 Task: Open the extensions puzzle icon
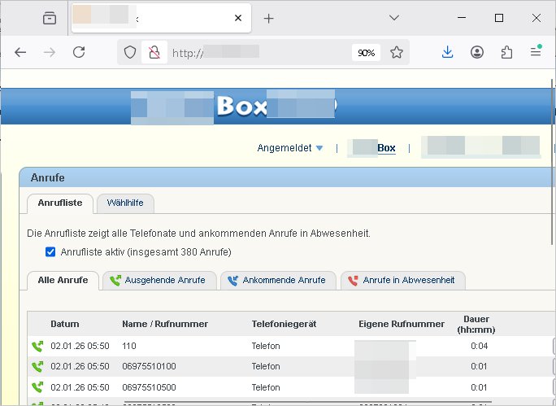(506, 52)
